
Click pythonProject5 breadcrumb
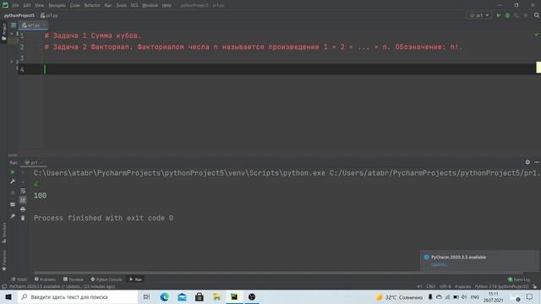pos(19,15)
